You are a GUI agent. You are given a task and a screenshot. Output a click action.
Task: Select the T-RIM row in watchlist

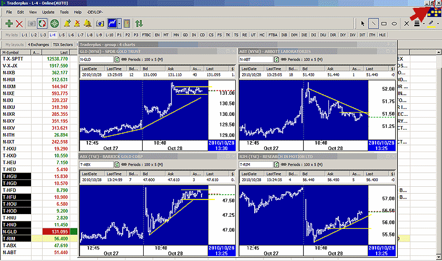39,238
